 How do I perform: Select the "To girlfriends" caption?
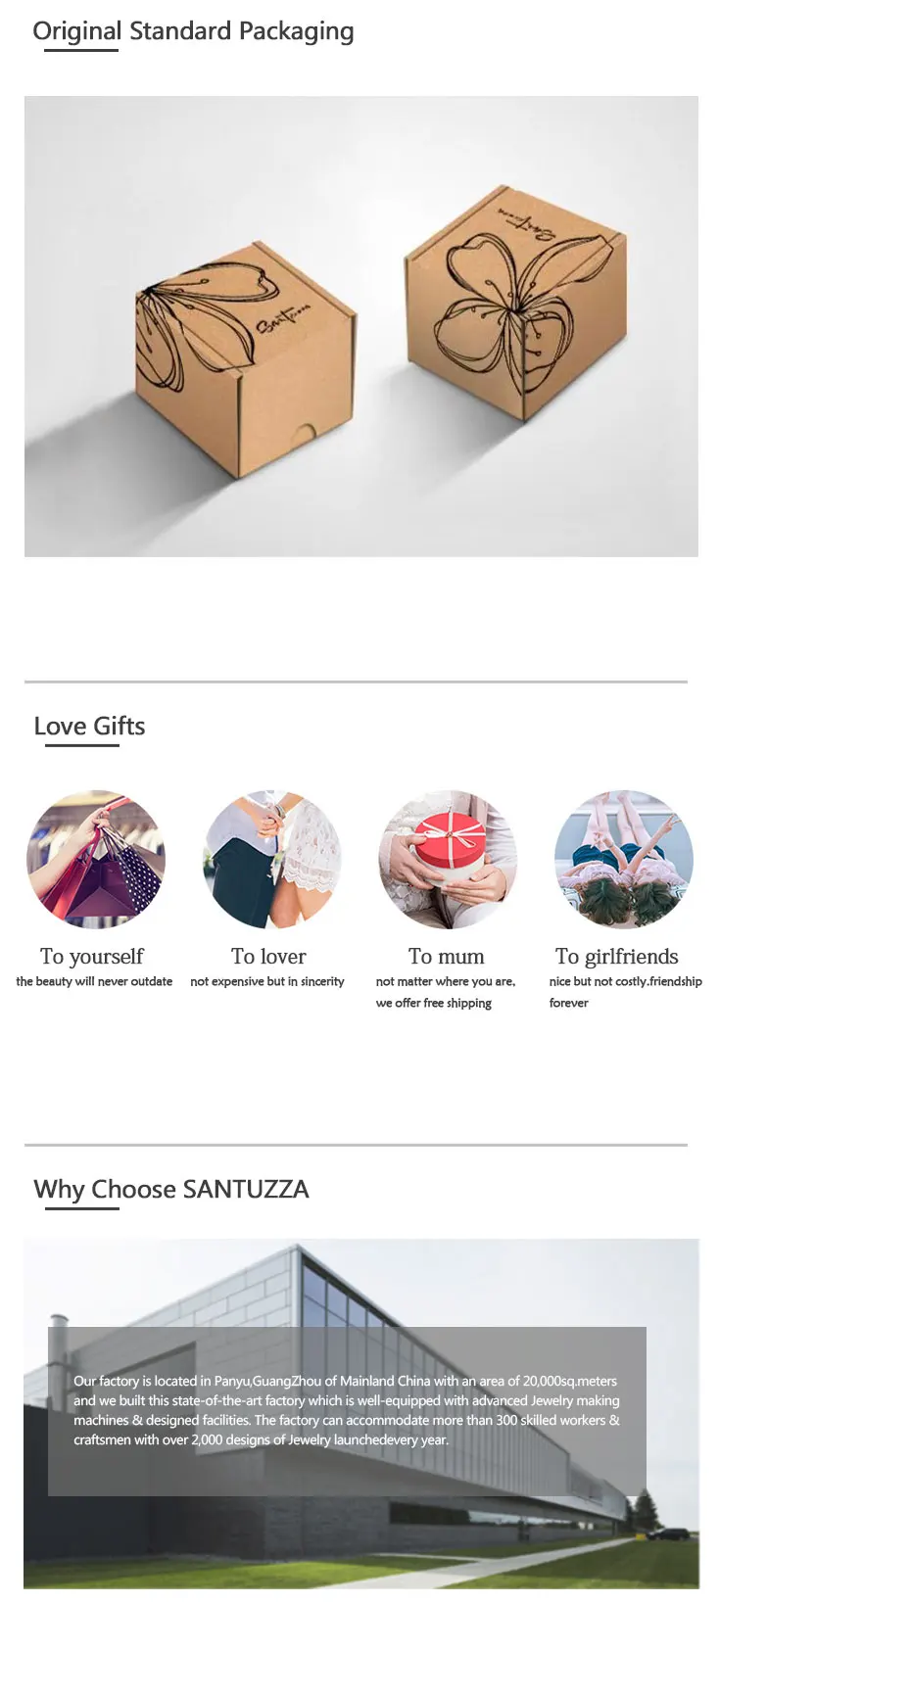point(617,957)
